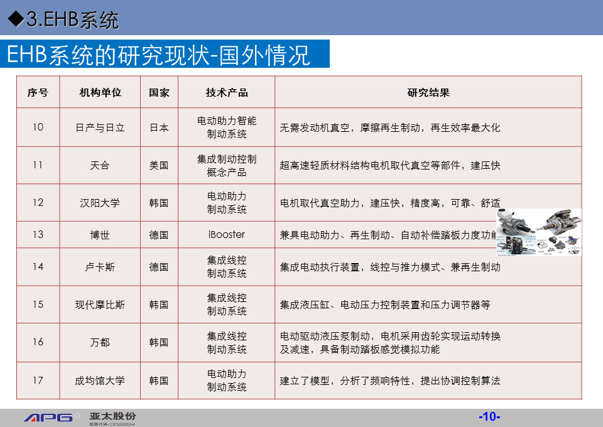Click '电动助力制动系统' in row 17
This screenshot has width=603, height=427.
point(227,381)
